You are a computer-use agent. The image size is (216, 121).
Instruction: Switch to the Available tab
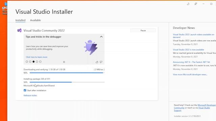pos(35,20)
